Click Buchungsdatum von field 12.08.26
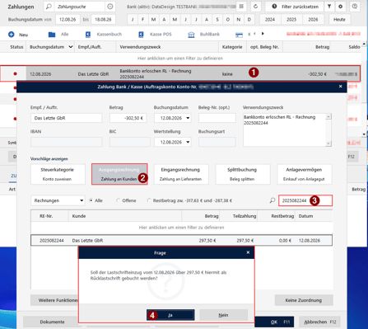Screen dimensions: 368x329 click(x=68, y=20)
